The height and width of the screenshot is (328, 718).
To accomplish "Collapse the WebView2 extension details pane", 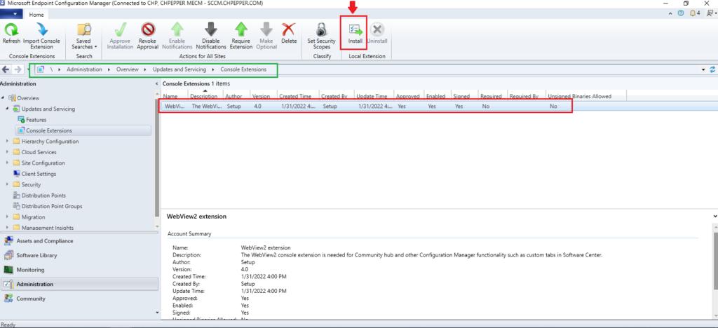I will point(714,216).
